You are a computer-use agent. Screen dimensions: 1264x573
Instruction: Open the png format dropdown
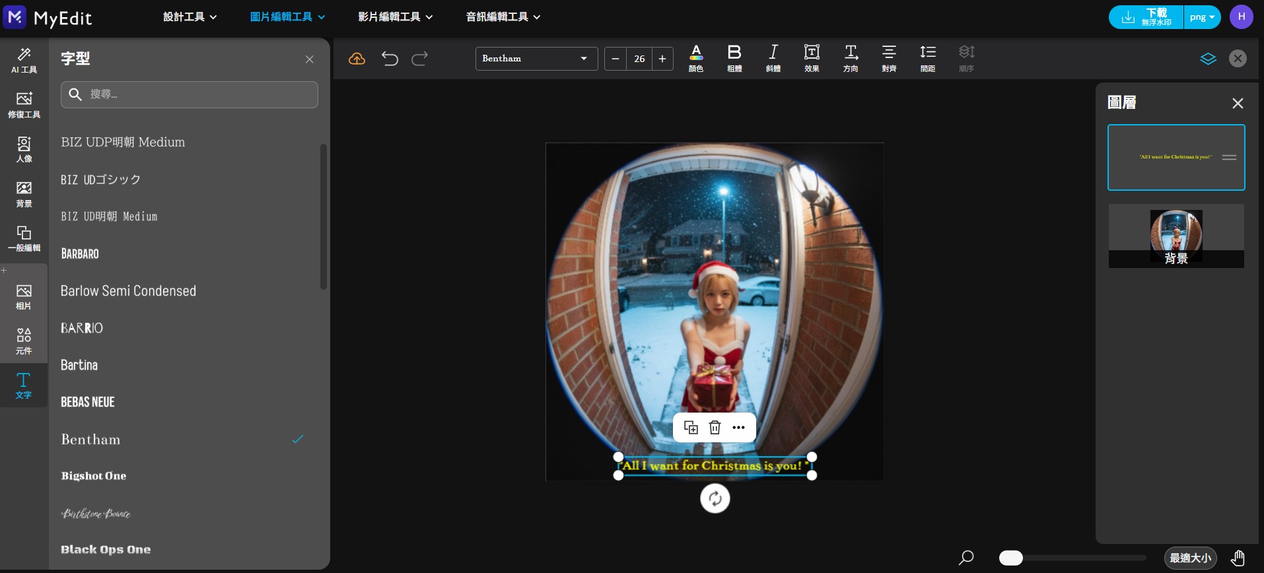tap(1202, 17)
